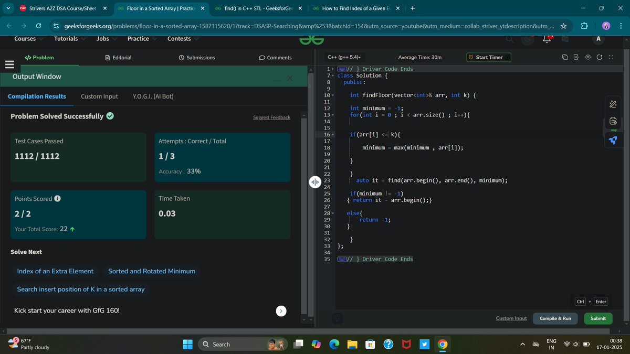Collapse findFloor function at line 10 fold arrow

333,95
